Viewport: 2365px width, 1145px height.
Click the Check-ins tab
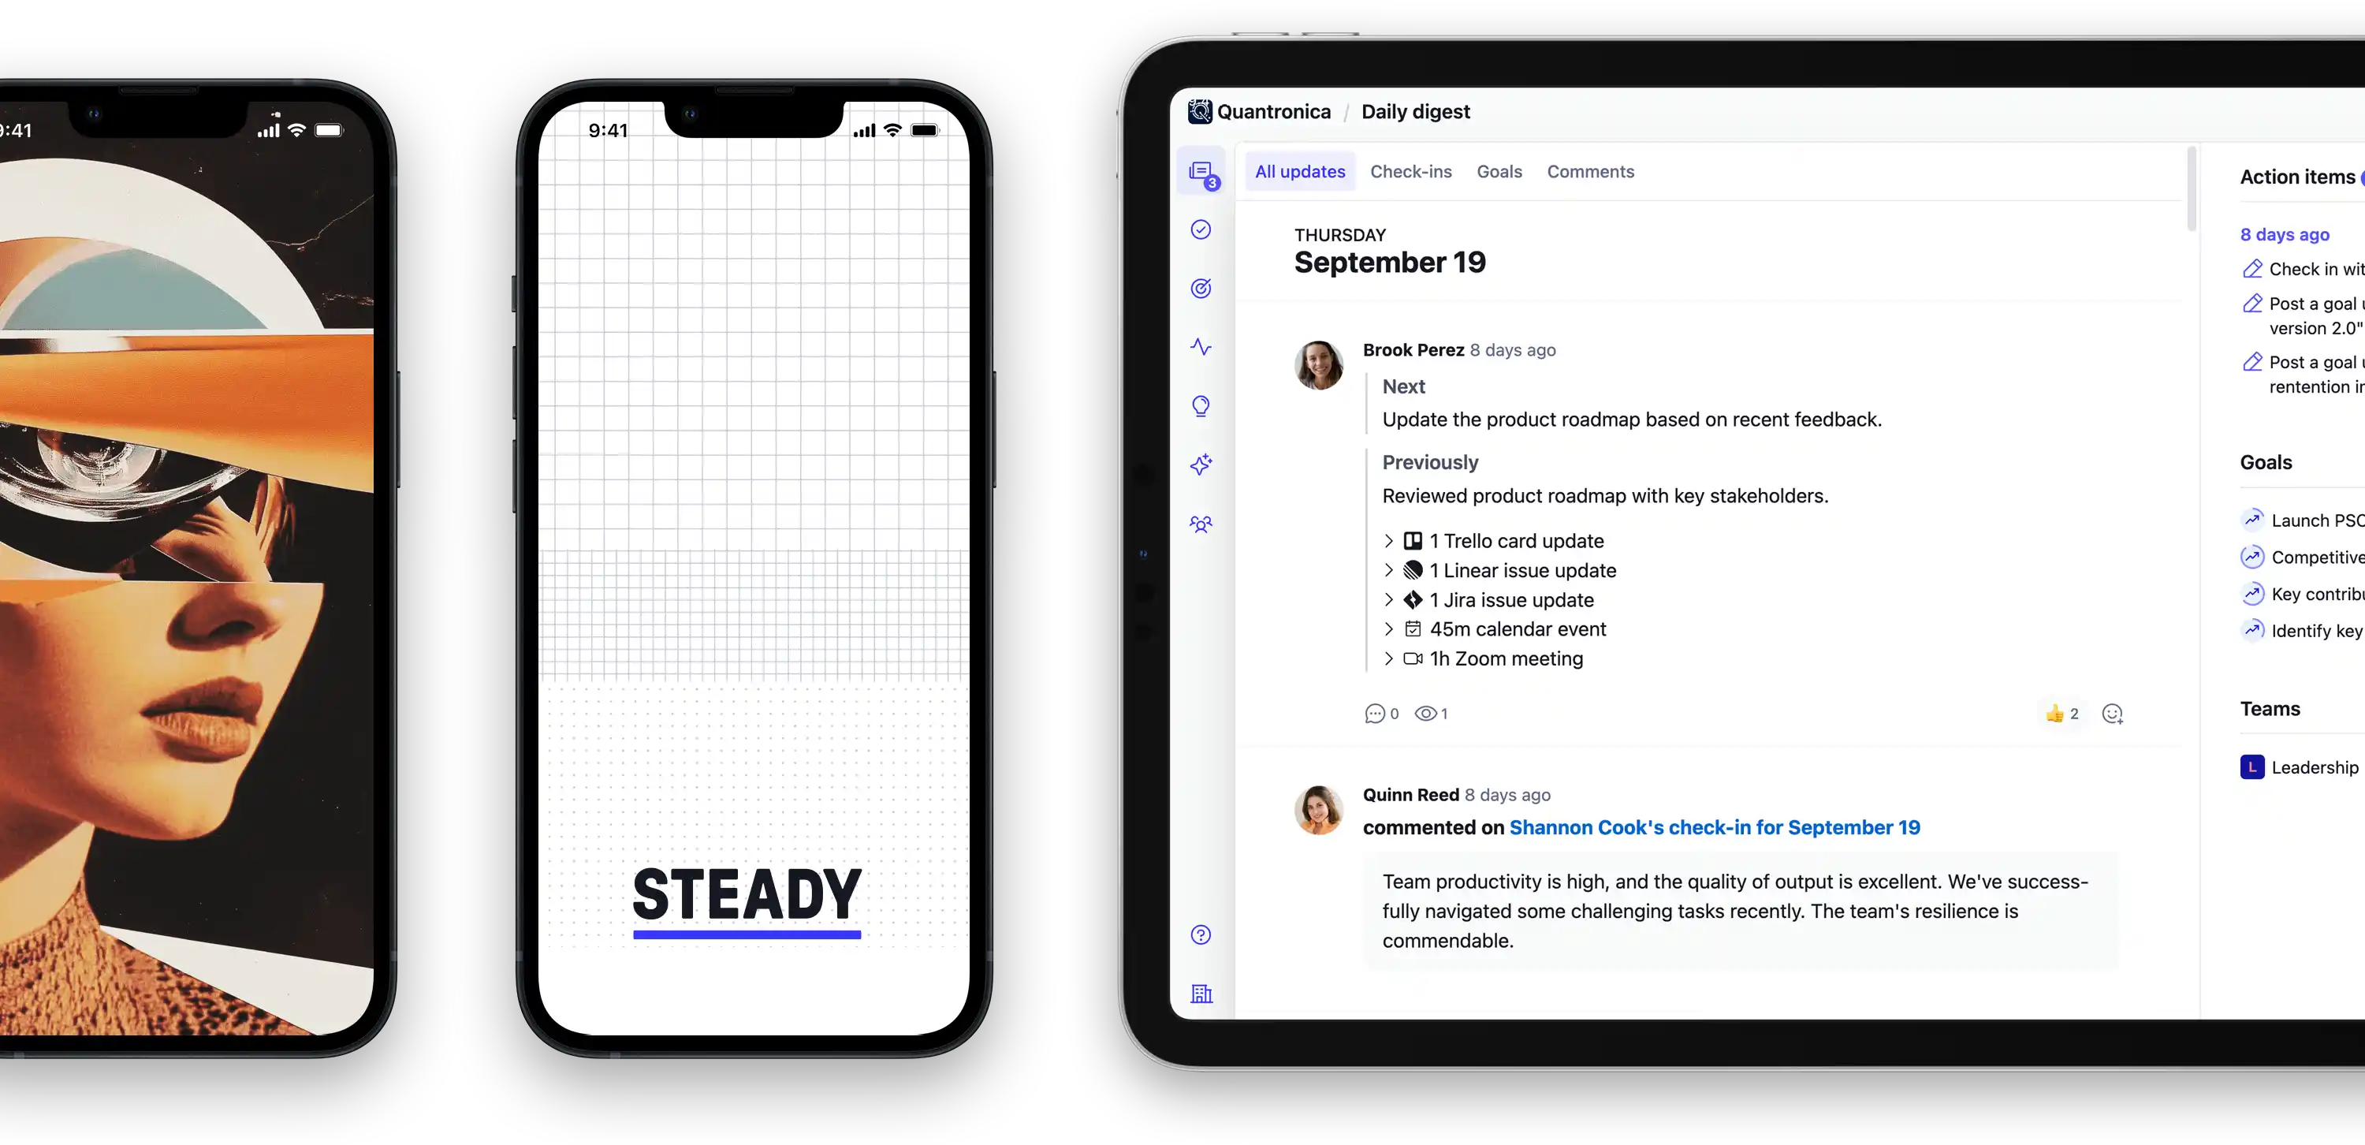point(1410,170)
